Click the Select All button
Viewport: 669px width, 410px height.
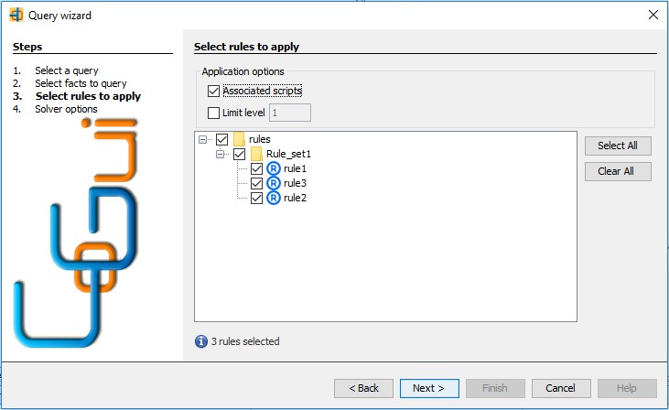click(618, 146)
